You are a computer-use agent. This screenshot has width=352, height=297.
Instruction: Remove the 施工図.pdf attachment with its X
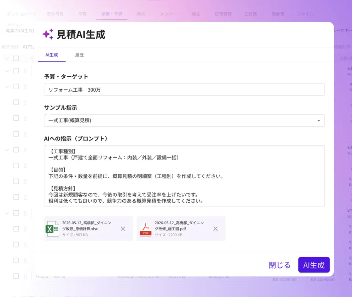pos(215,229)
